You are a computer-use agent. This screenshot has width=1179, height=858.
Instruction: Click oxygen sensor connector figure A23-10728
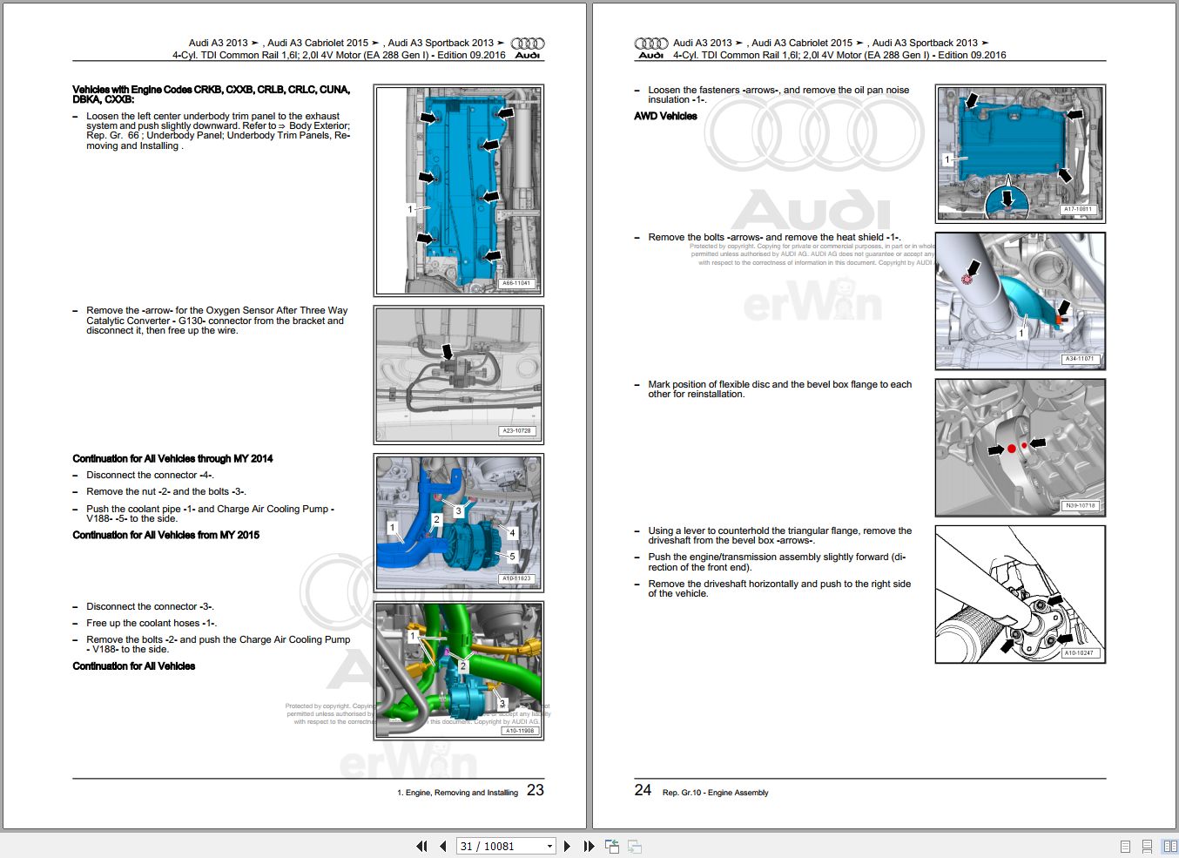pos(459,374)
